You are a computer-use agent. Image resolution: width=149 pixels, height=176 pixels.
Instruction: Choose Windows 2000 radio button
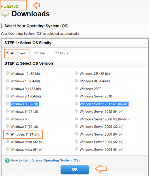[x=77, y=88]
